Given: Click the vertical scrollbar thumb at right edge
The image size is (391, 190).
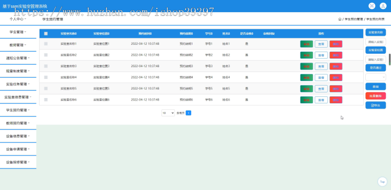Looking at the screenshot, I should tap(390, 59).
